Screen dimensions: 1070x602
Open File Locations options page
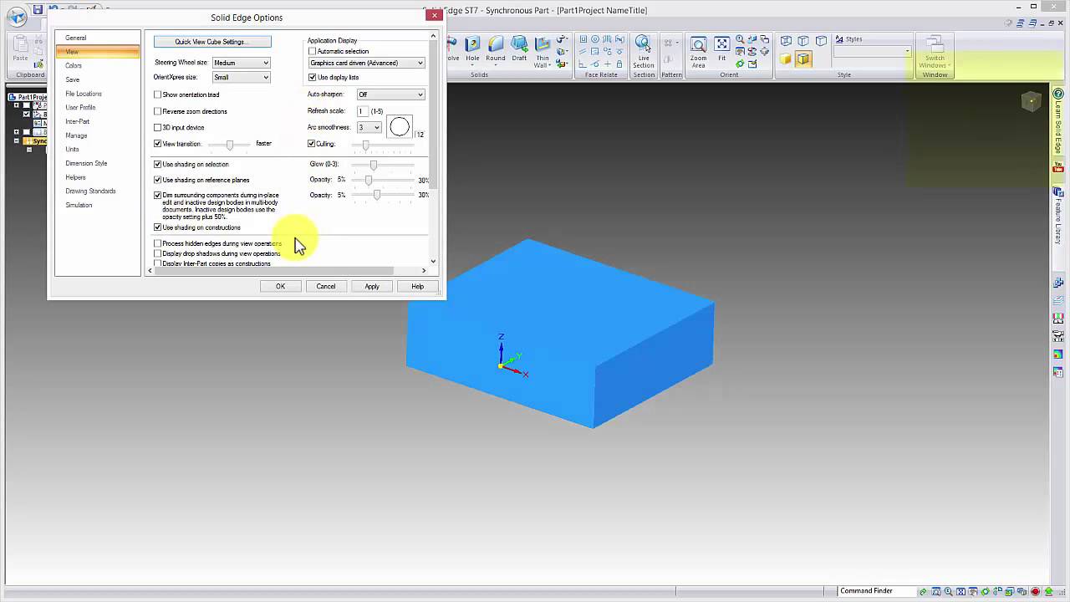click(x=84, y=94)
